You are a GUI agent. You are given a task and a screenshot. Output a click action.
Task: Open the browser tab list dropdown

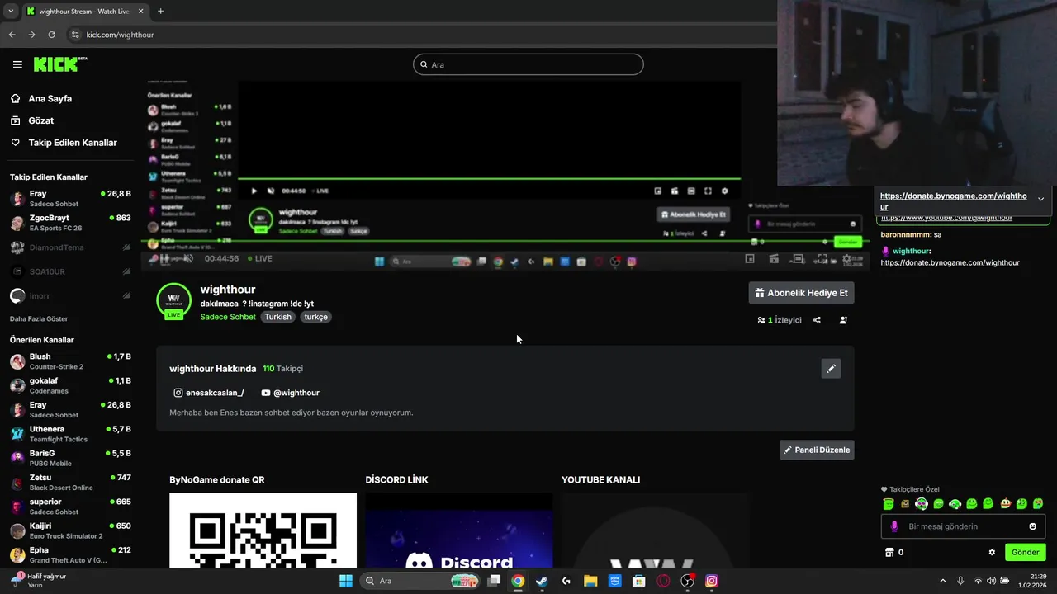click(x=10, y=11)
